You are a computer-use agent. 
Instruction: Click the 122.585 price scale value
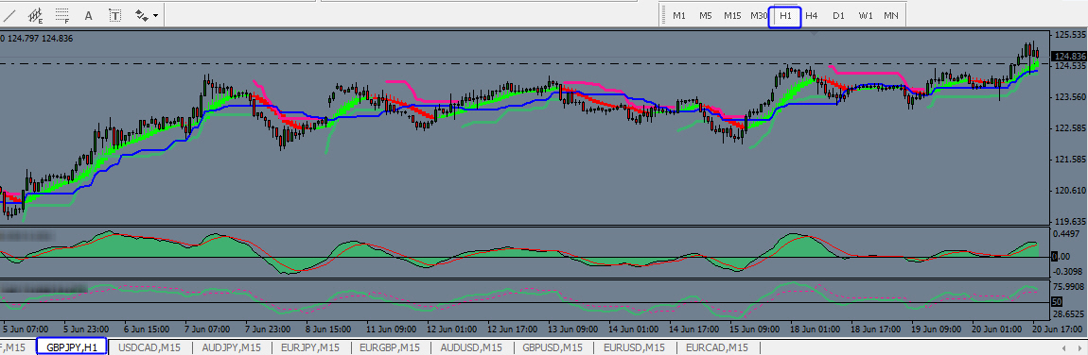point(1069,128)
